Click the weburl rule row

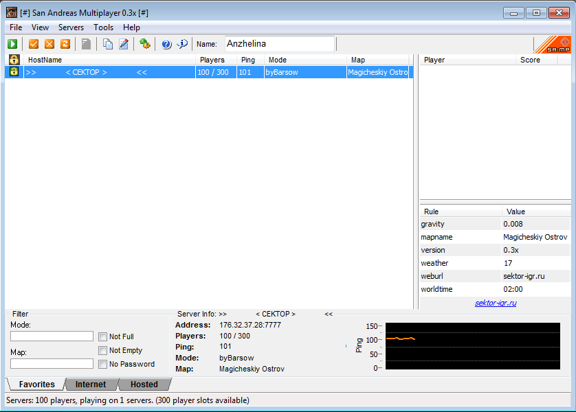[x=495, y=276]
